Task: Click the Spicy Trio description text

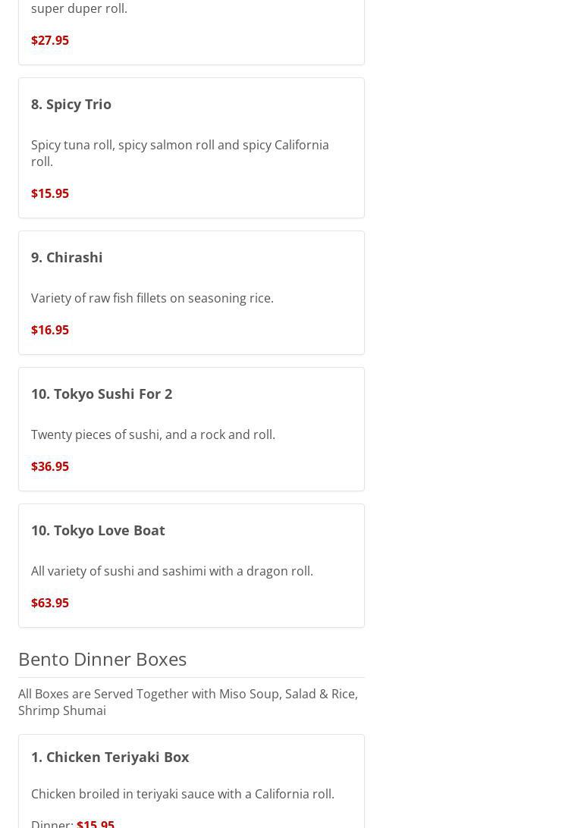Action: [180, 153]
